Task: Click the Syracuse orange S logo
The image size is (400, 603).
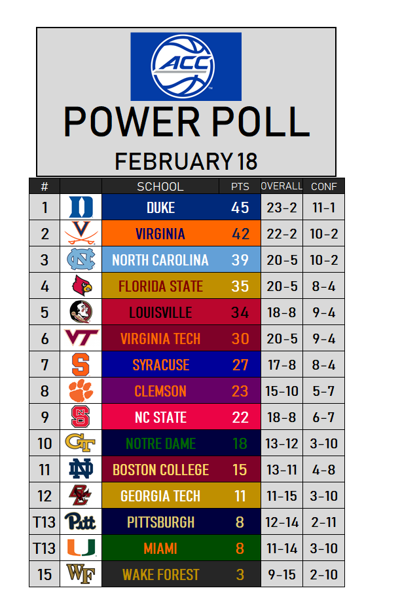Action: pos(81,364)
